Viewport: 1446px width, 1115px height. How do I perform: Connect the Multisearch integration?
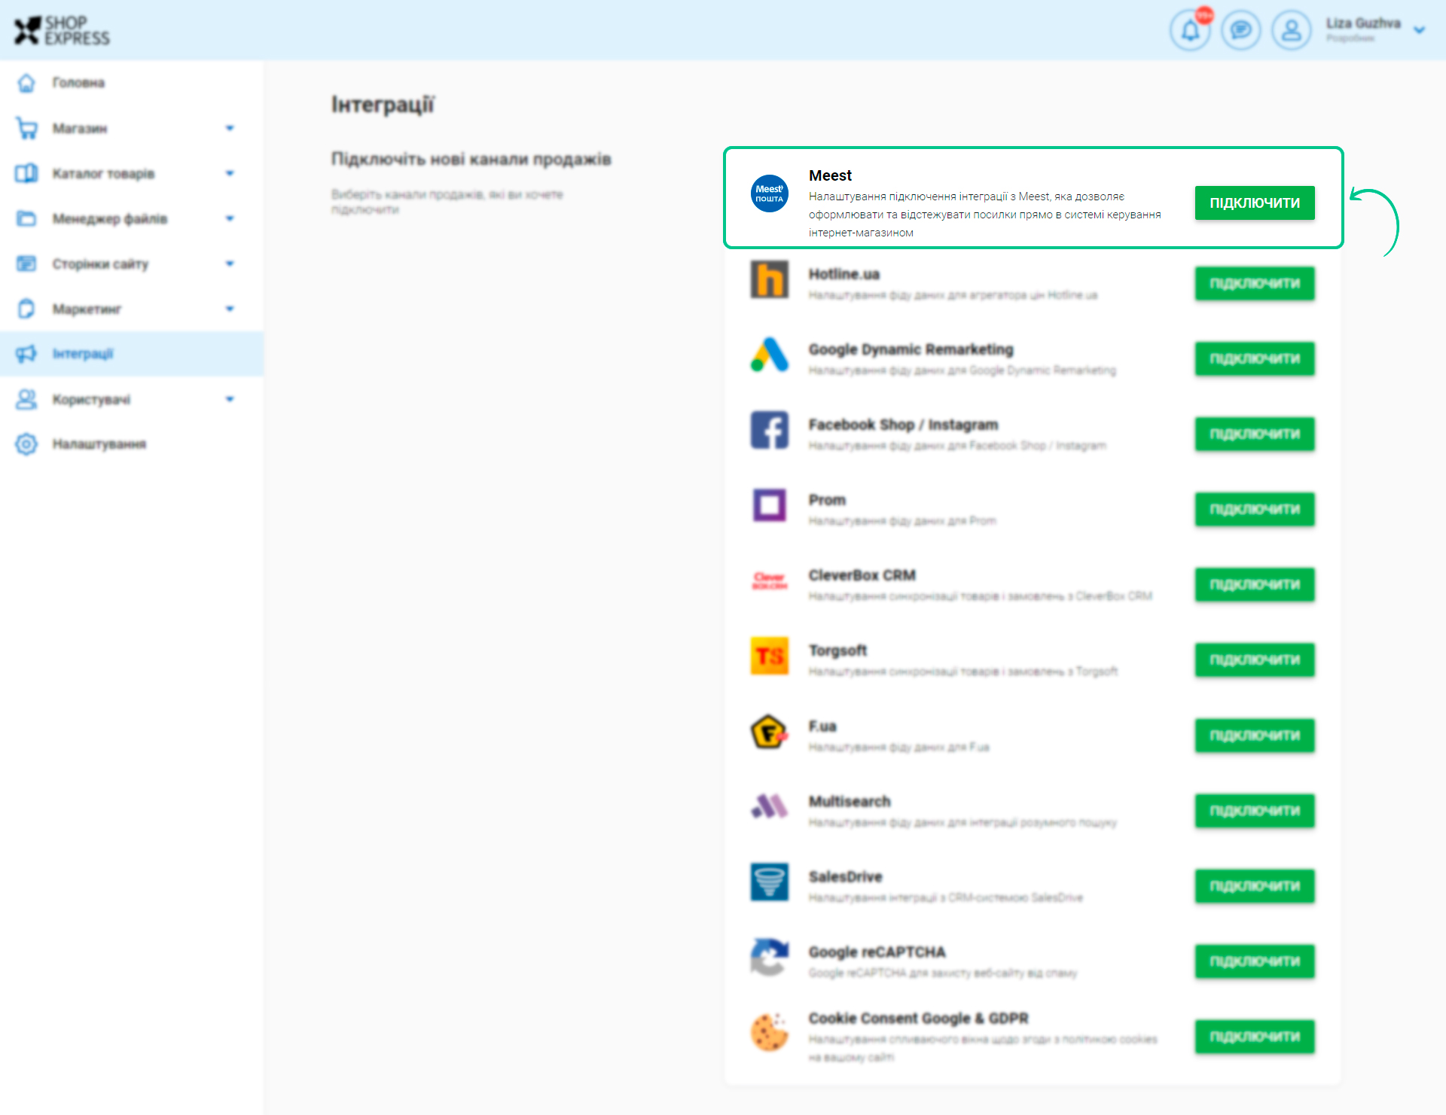(x=1255, y=811)
